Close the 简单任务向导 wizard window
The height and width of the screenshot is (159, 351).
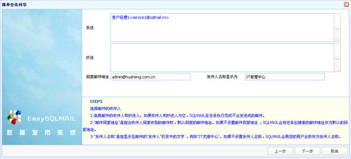tap(347, 4)
